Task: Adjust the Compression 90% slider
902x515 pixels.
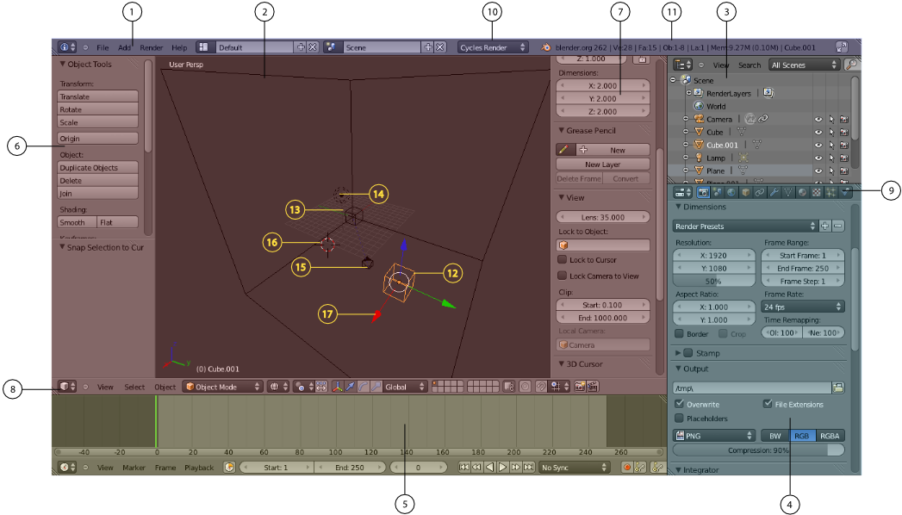Action: (x=758, y=450)
